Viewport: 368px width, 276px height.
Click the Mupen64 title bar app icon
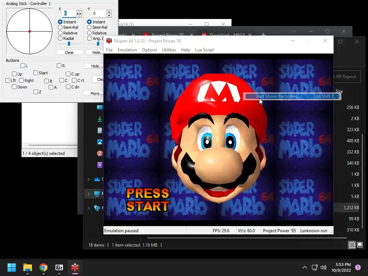(109, 41)
